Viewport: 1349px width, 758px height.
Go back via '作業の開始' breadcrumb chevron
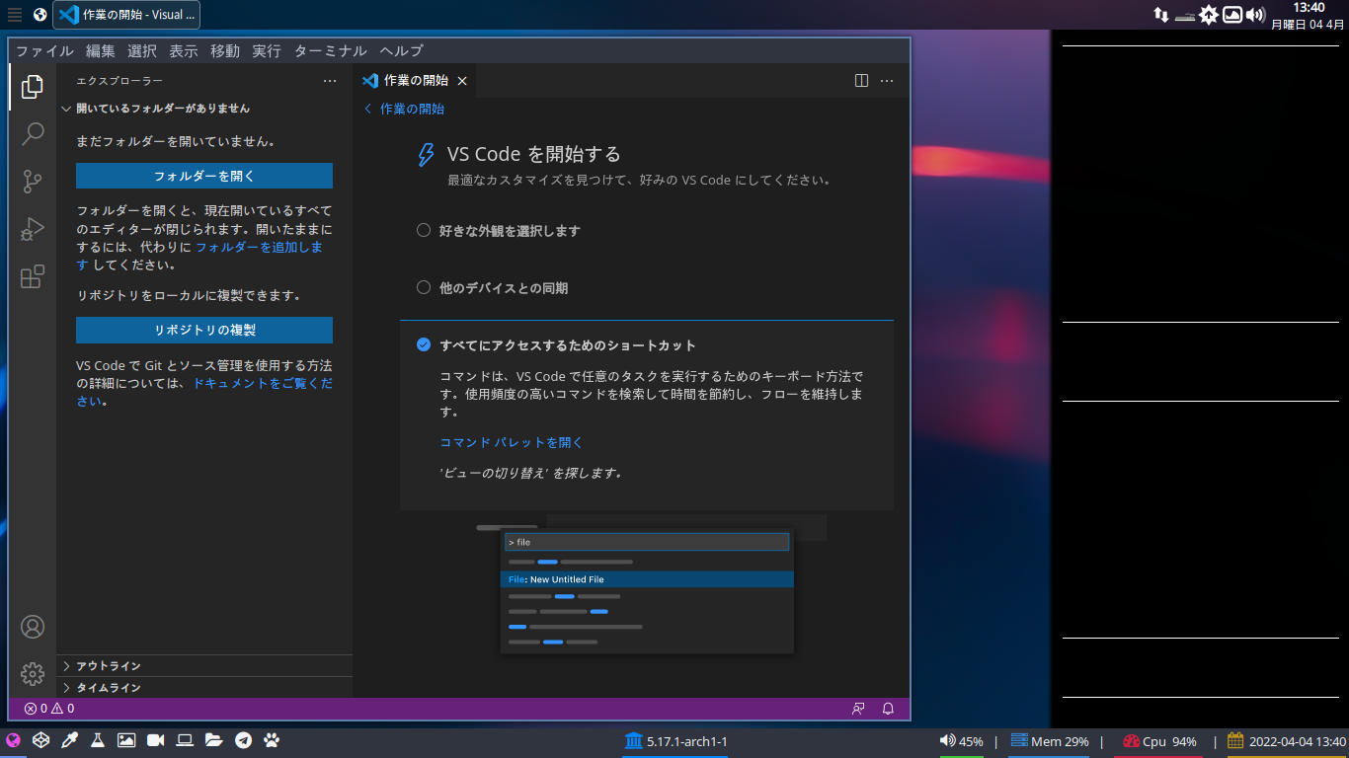pos(368,109)
